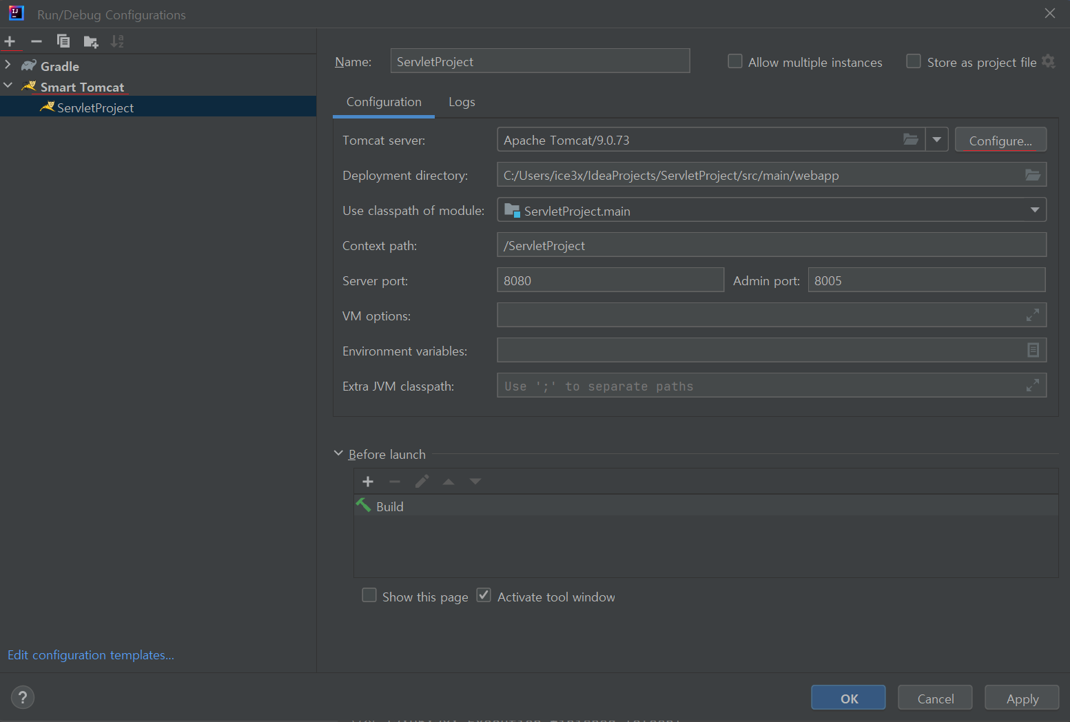Viewport: 1070px width, 722px height.
Task: Click the Apply button
Action: [x=1022, y=698]
